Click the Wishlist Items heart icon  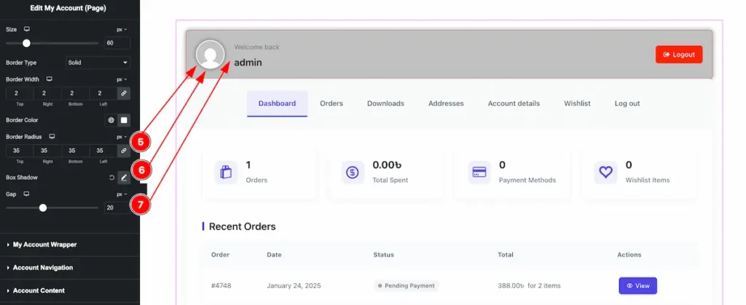tap(606, 173)
